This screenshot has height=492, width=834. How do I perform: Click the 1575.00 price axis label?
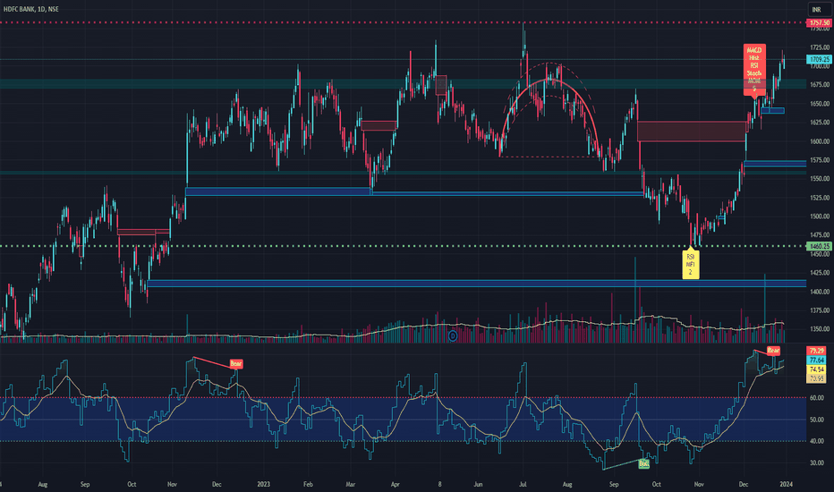tap(820, 160)
